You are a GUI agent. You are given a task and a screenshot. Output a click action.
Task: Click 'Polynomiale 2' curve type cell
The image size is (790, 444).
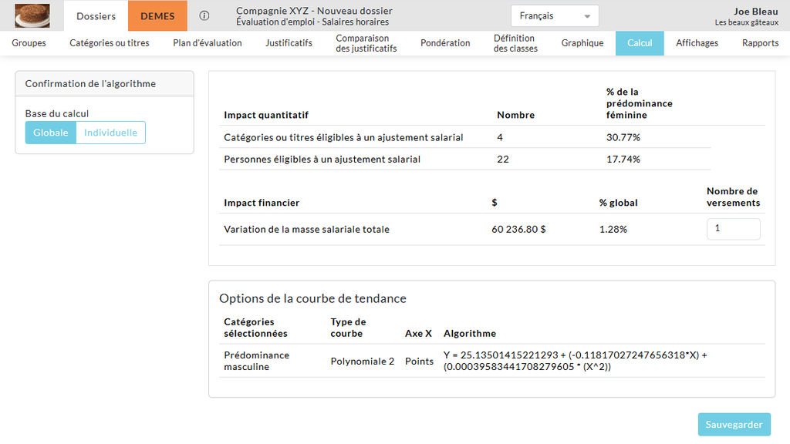click(x=363, y=361)
